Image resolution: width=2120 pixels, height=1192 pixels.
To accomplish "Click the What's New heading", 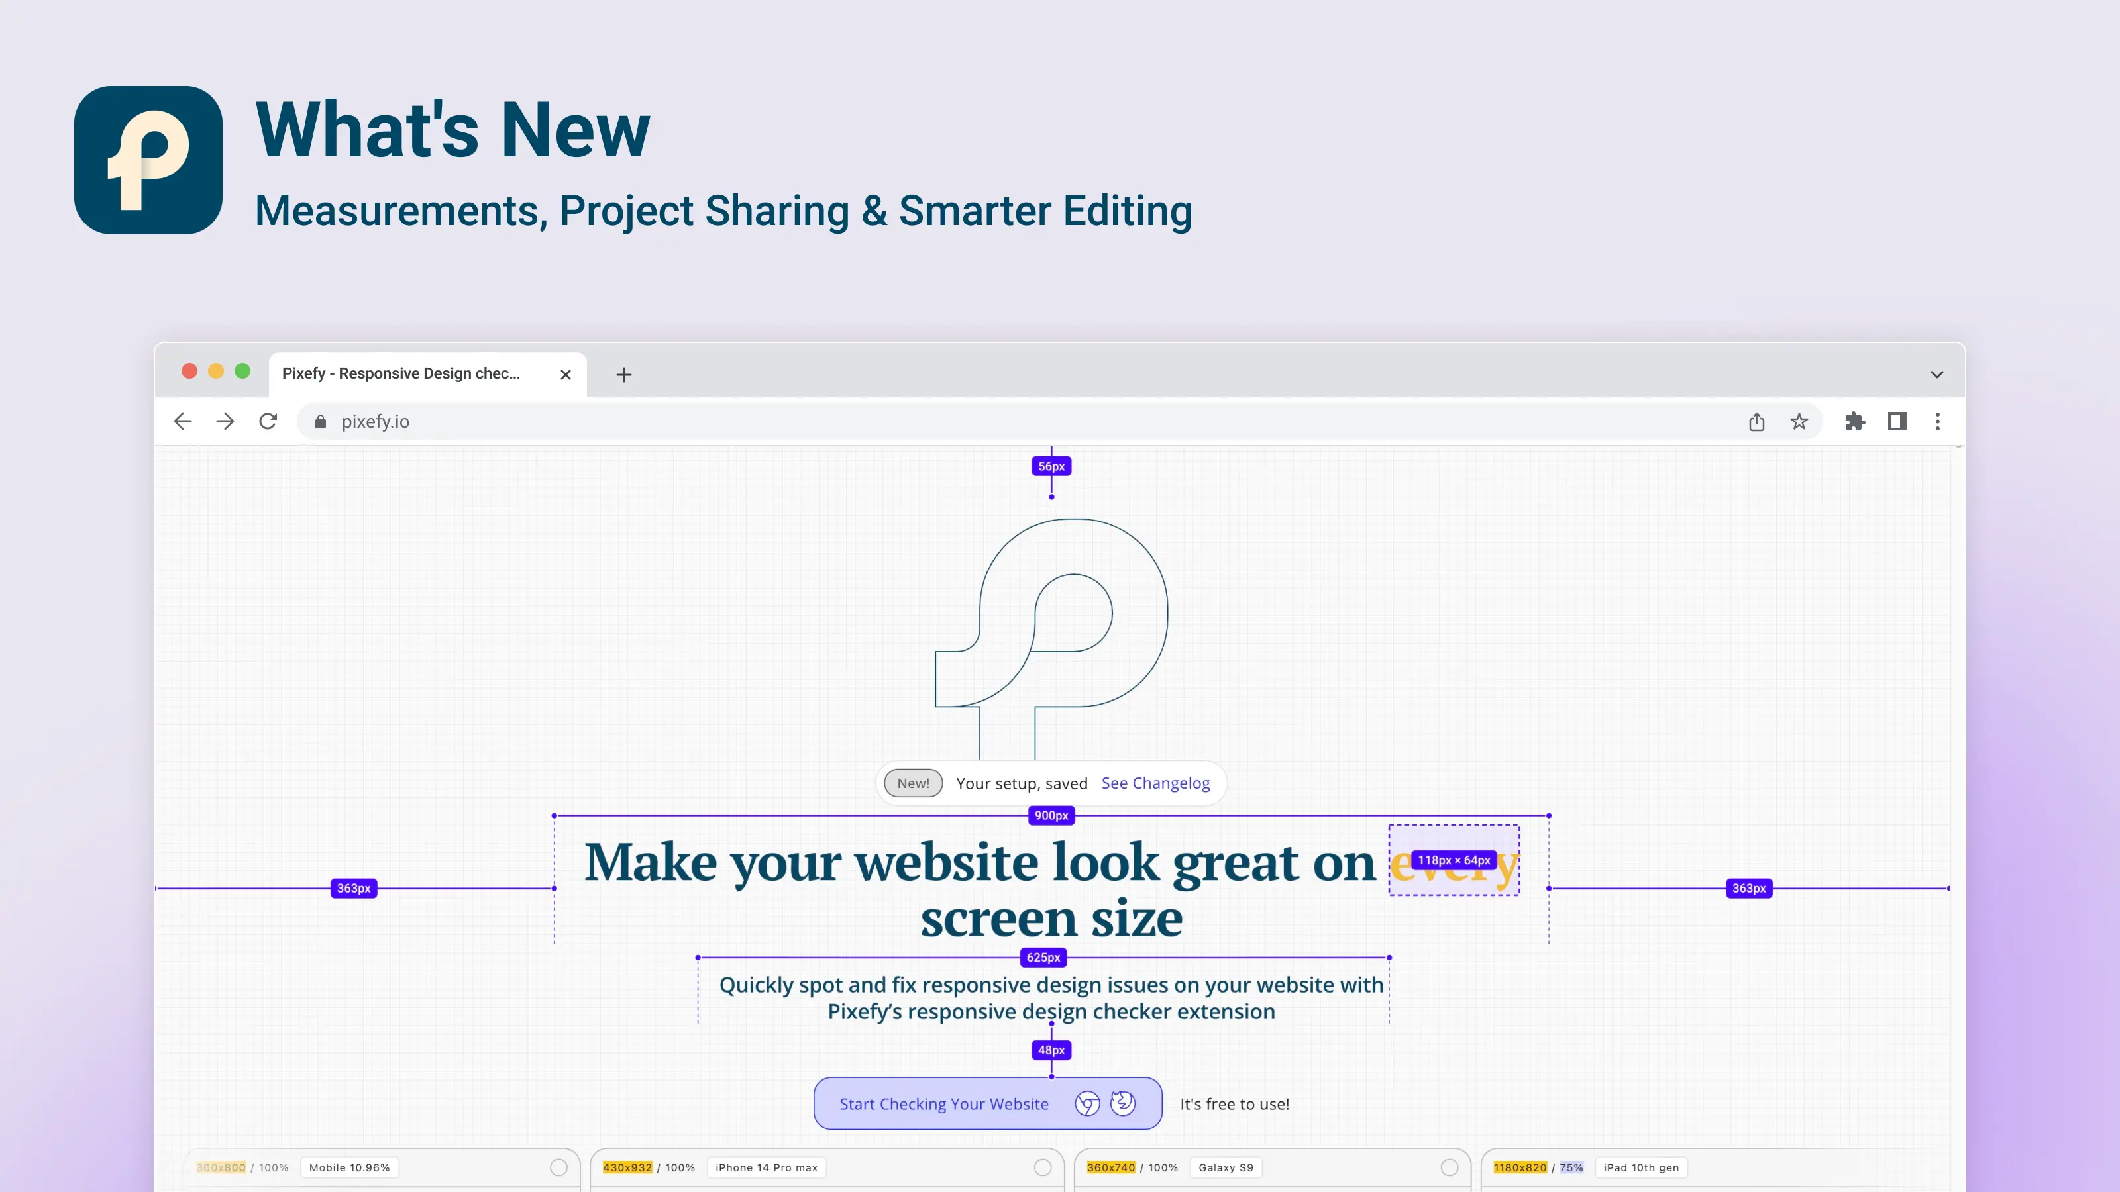I will tap(452, 129).
